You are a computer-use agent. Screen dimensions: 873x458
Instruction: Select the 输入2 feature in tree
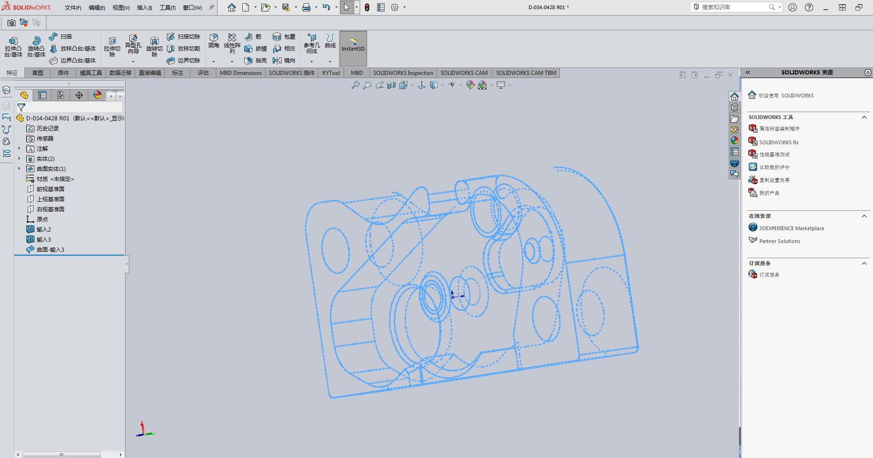tap(44, 229)
